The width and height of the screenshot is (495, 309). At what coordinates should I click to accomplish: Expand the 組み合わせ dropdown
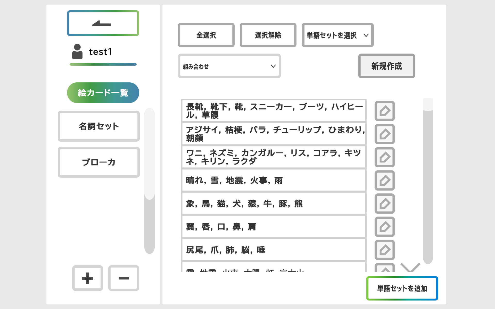point(229,66)
